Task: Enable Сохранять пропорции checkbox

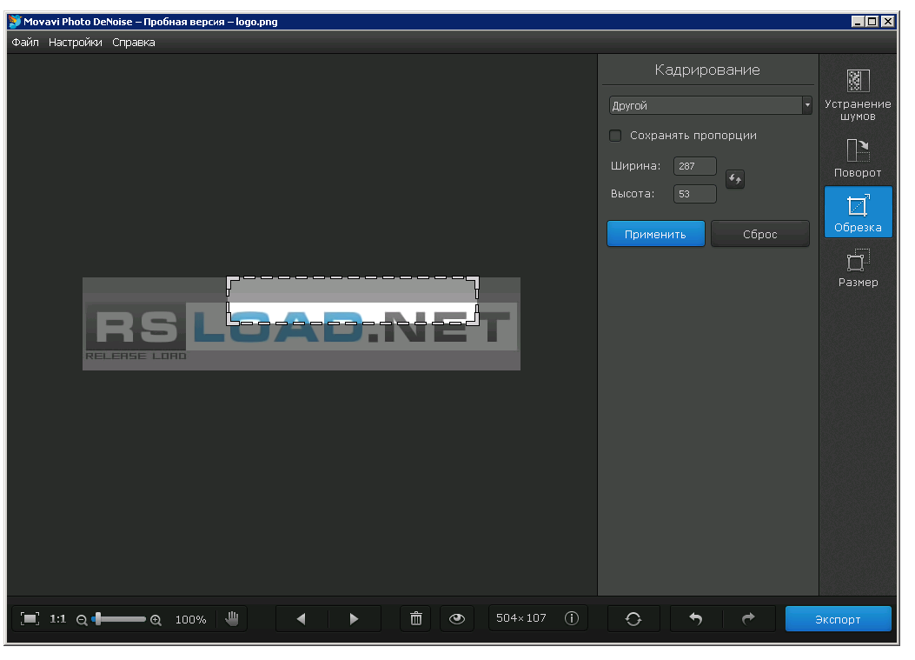Action: click(x=615, y=136)
